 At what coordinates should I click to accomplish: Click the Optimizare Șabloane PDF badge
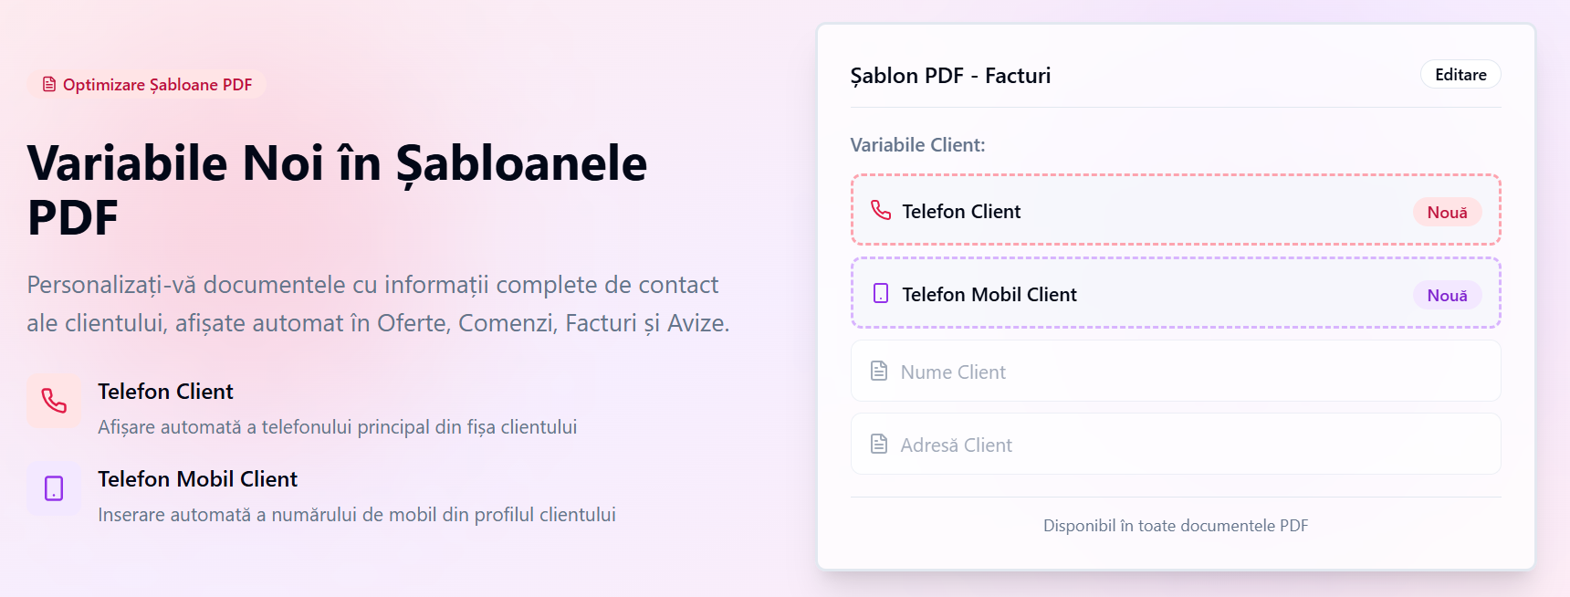coord(147,85)
